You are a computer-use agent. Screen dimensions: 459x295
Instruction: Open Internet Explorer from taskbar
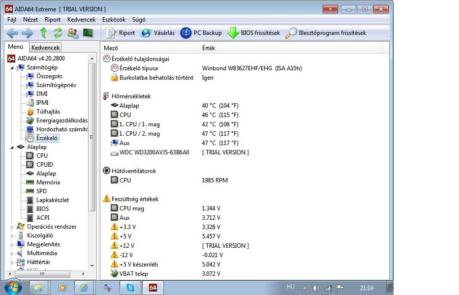pyautogui.click(x=84, y=288)
